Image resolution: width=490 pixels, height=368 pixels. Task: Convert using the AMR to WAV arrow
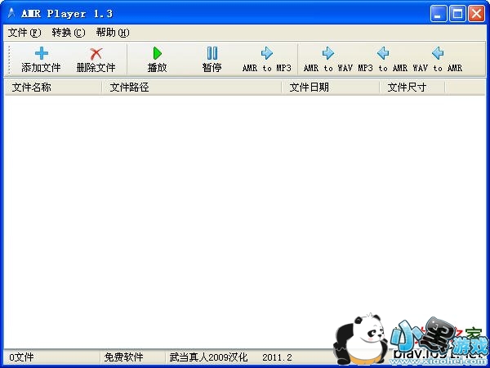tap(328, 53)
